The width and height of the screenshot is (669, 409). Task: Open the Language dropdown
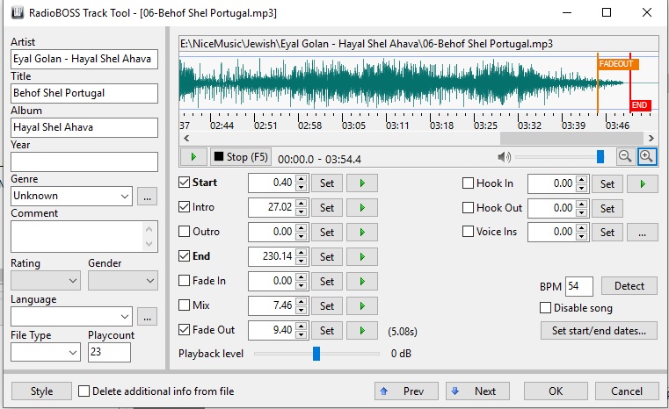click(x=124, y=317)
